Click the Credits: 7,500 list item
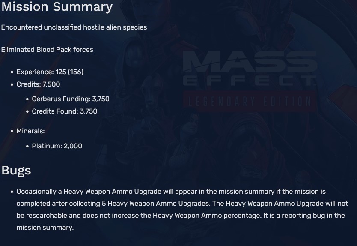357x246 pixels. [x=38, y=84]
